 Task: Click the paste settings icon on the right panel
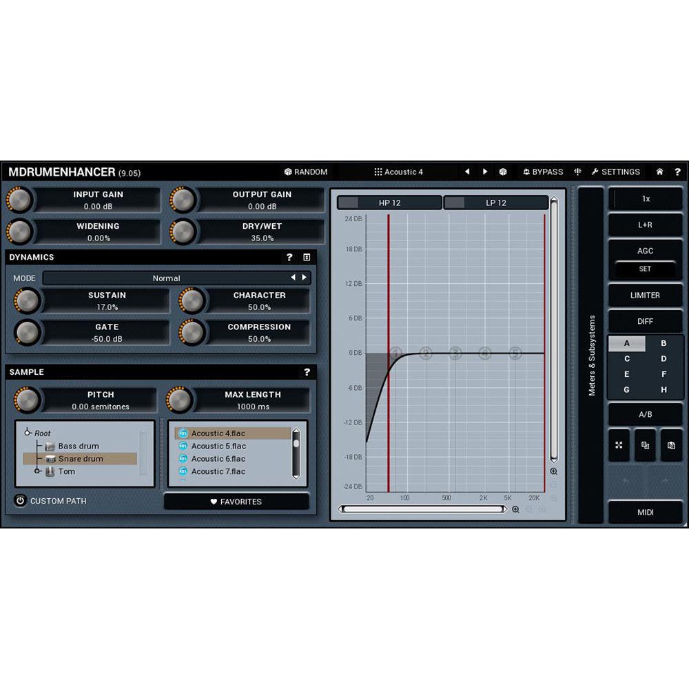(x=671, y=445)
